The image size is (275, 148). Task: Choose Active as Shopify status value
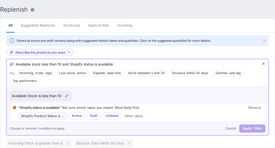[x=77, y=116]
